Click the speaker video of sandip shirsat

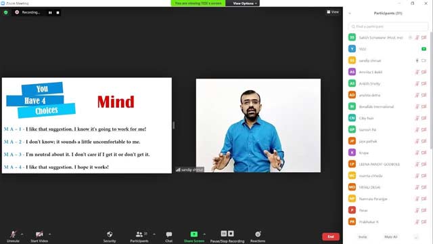pos(258,125)
